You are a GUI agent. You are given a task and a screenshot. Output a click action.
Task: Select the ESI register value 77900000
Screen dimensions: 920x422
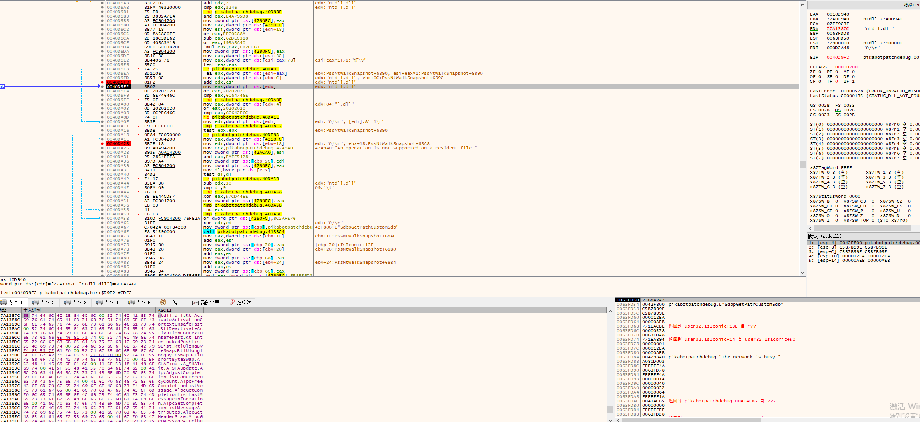838,43
